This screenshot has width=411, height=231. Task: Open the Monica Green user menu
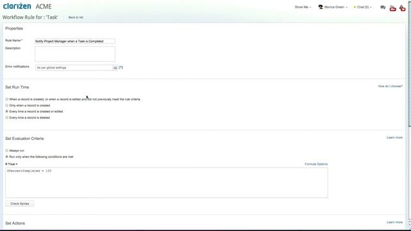coord(335,7)
